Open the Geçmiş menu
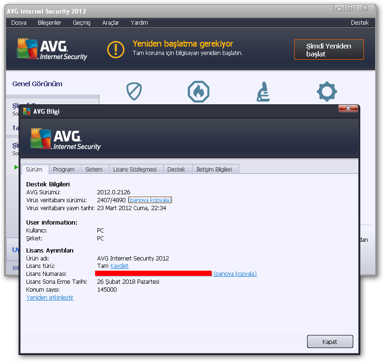Screen dimensions: 384x362 [82, 22]
